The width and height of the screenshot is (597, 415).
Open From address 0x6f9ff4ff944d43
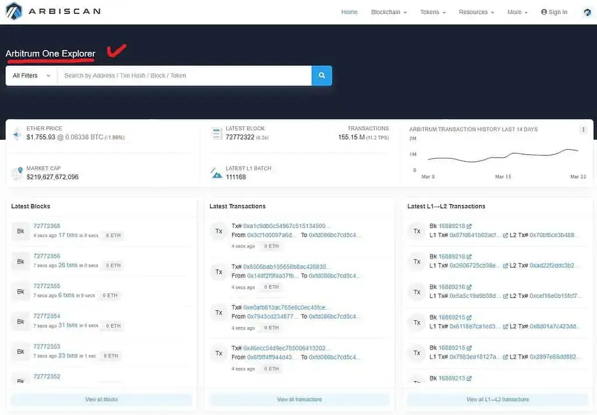tap(272, 357)
